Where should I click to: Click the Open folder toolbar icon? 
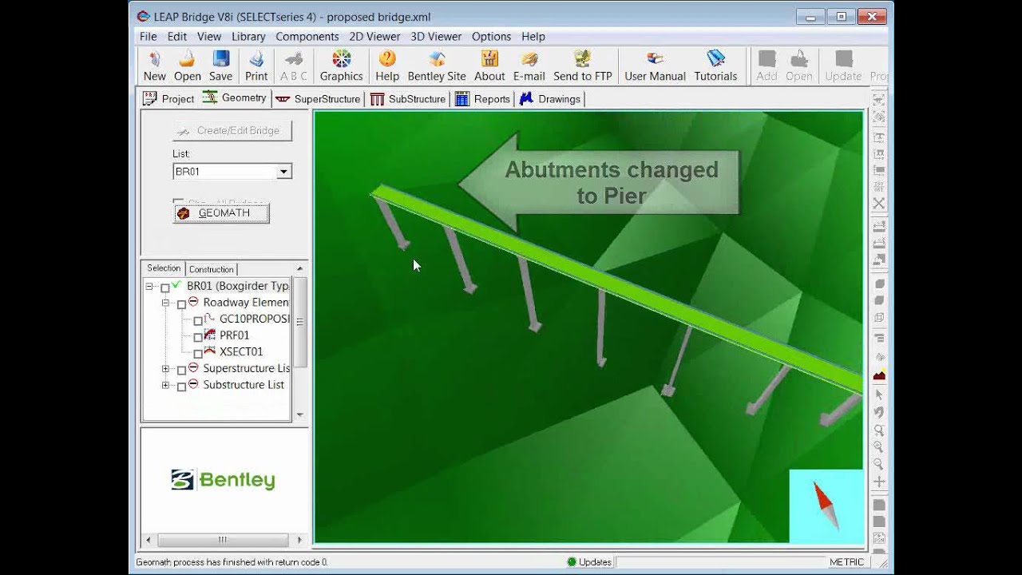(x=187, y=58)
